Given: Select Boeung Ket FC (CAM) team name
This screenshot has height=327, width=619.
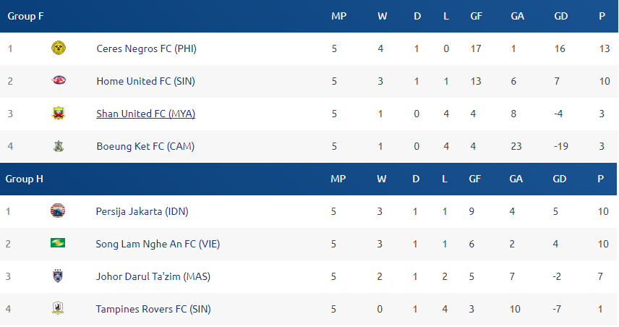Looking at the screenshot, I should click(145, 147).
